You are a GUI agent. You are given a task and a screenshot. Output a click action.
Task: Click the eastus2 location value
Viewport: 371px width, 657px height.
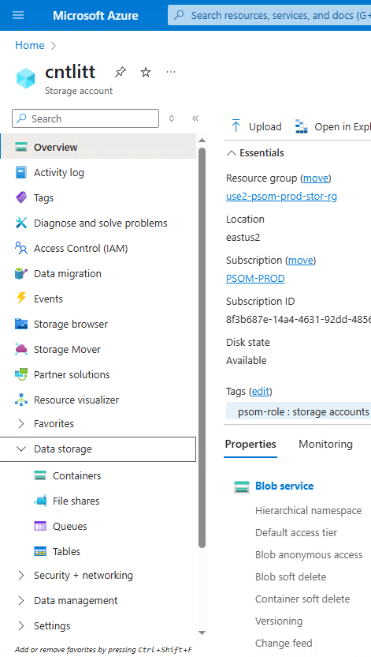click(243, 237)
